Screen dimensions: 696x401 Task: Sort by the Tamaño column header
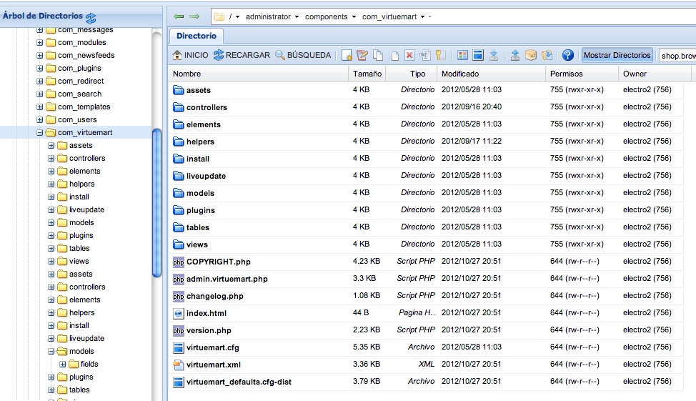(367, 74)
